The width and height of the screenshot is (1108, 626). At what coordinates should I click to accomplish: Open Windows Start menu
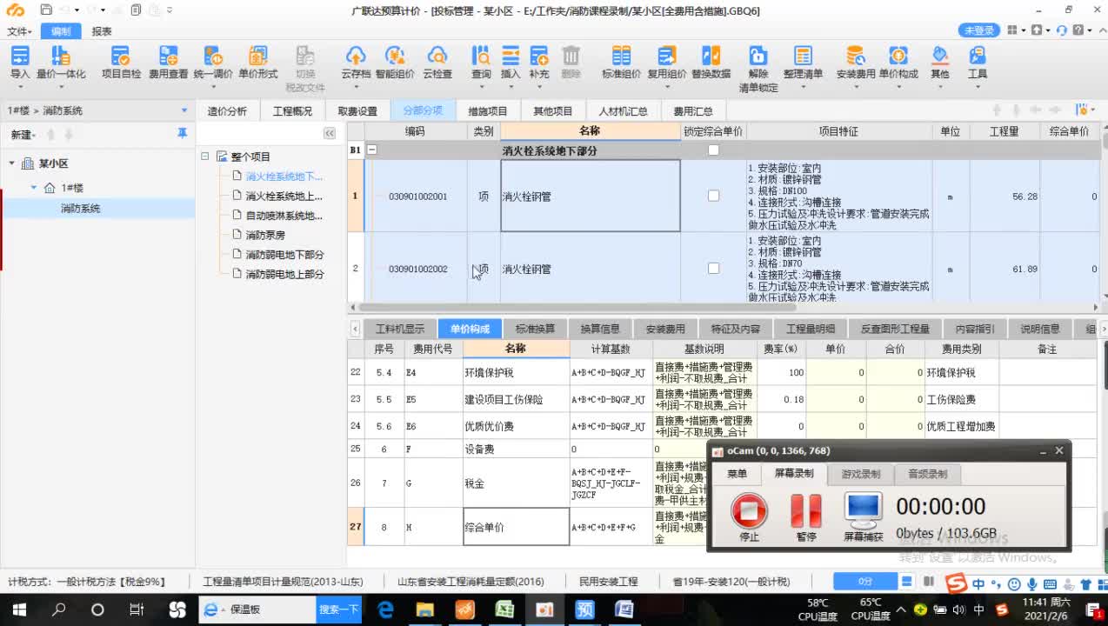coord(19,609)
